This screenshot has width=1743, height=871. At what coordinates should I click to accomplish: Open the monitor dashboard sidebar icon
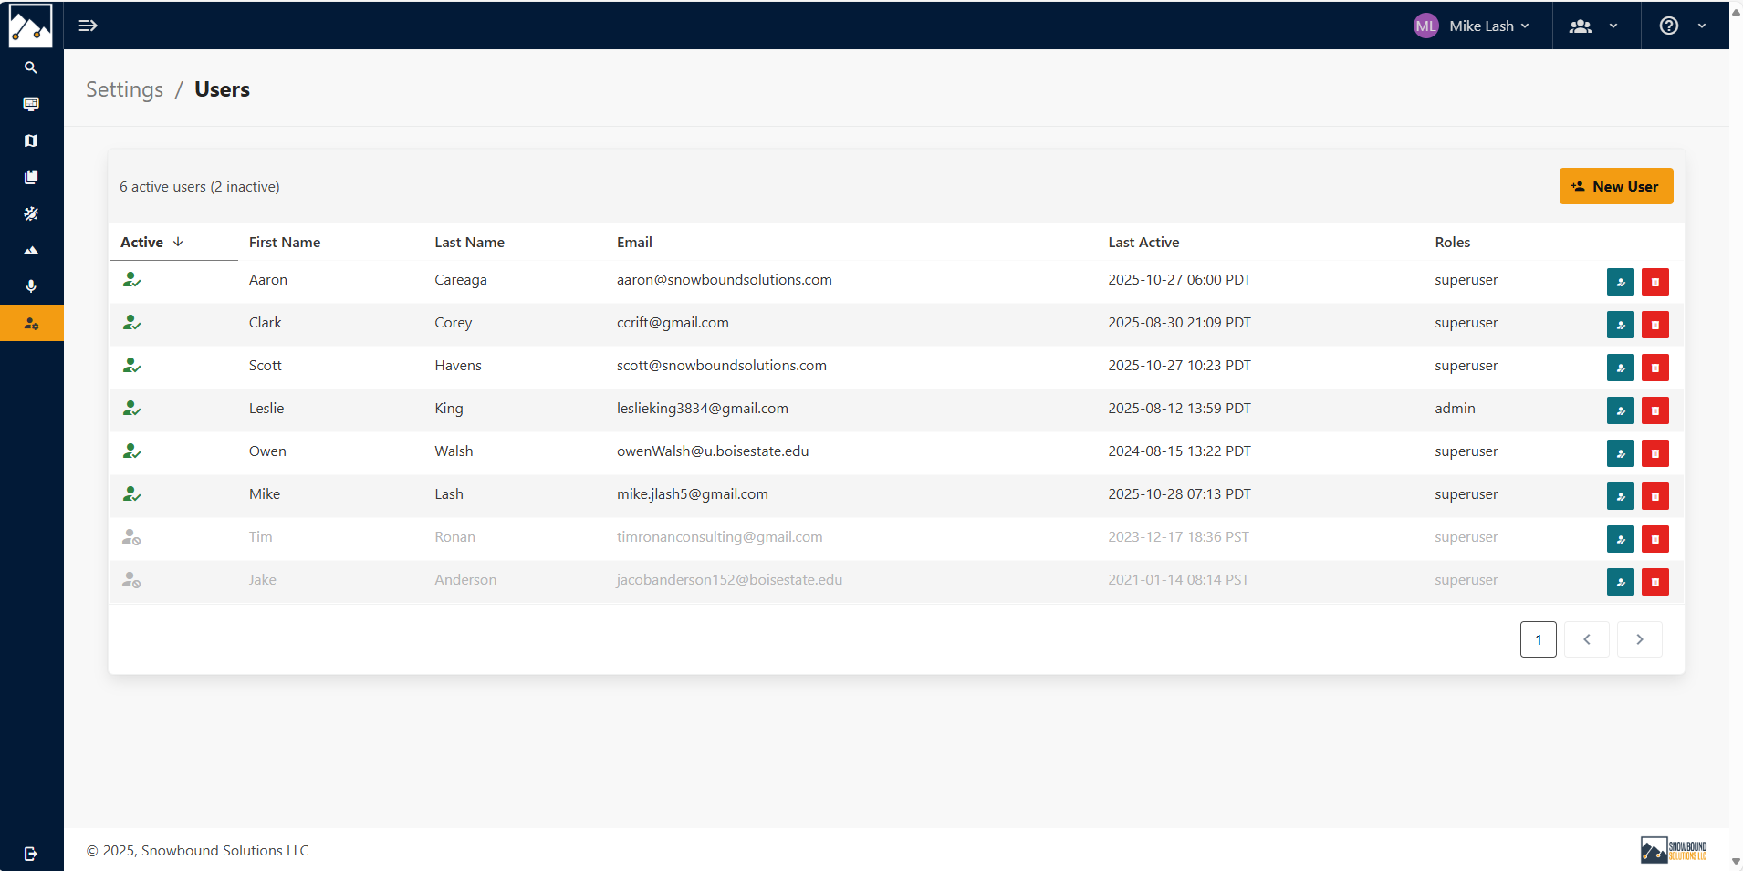pyautogui.click(x=31, y=104)
